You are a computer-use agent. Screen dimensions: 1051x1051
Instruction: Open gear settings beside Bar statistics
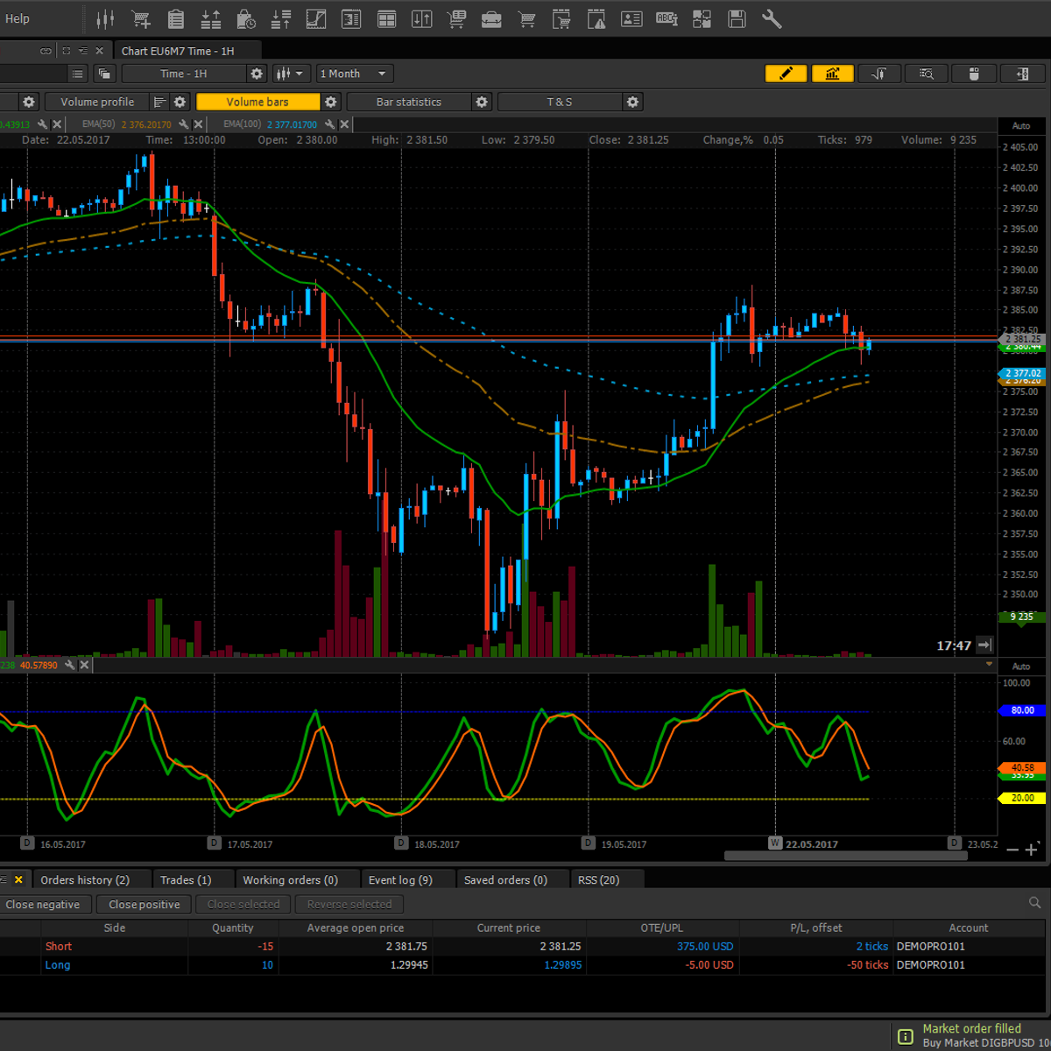pos(482,102)
